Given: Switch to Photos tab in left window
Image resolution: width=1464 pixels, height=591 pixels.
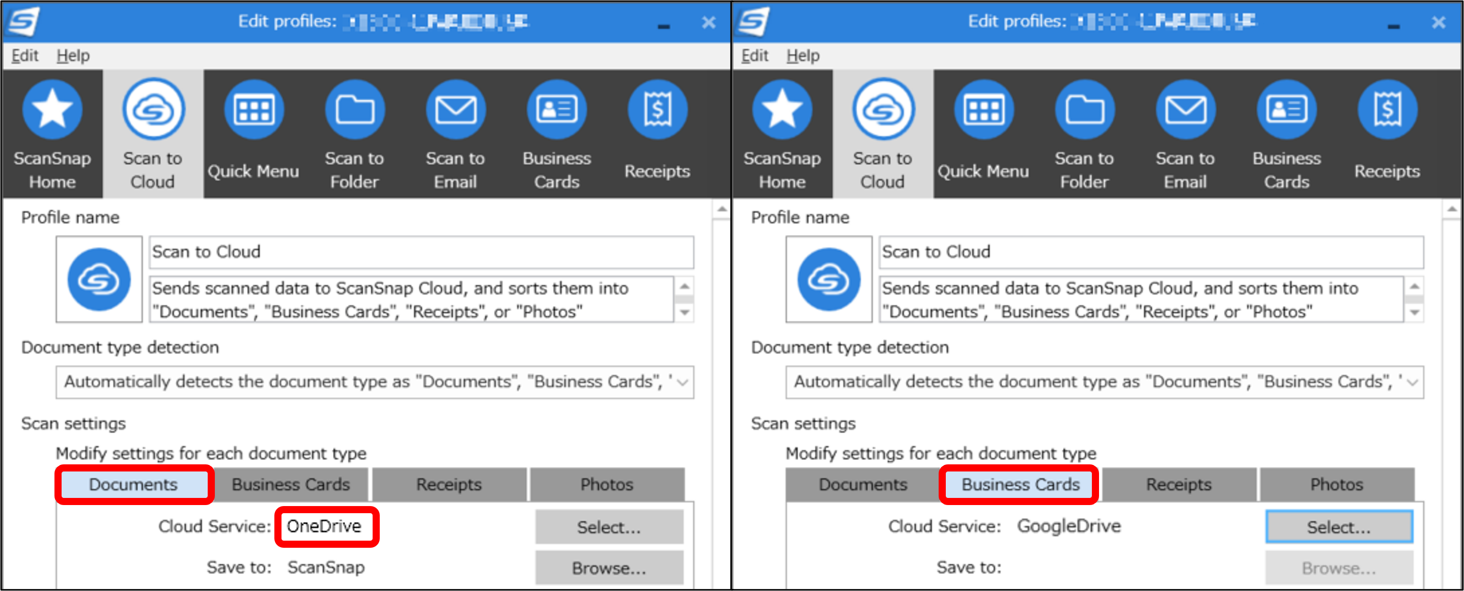Looking at the screenshot, I should 607,484.
